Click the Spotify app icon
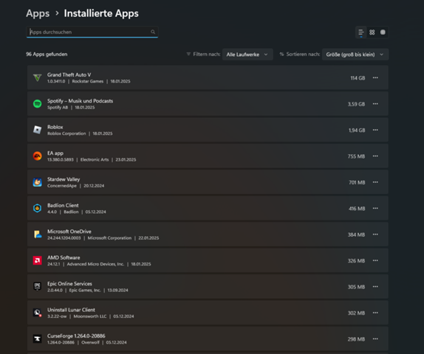Screen dimensions: 424x354 [x=38, y=104]
